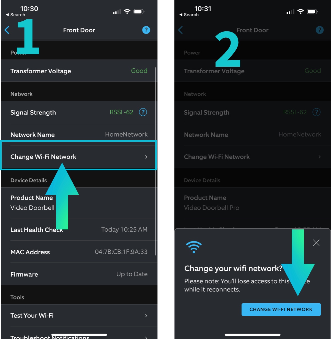Viewport: 331px width, 339px height.
Task: Tap the Search back link in left status bar
Action: pyautogui.click(x=15, y=15)
